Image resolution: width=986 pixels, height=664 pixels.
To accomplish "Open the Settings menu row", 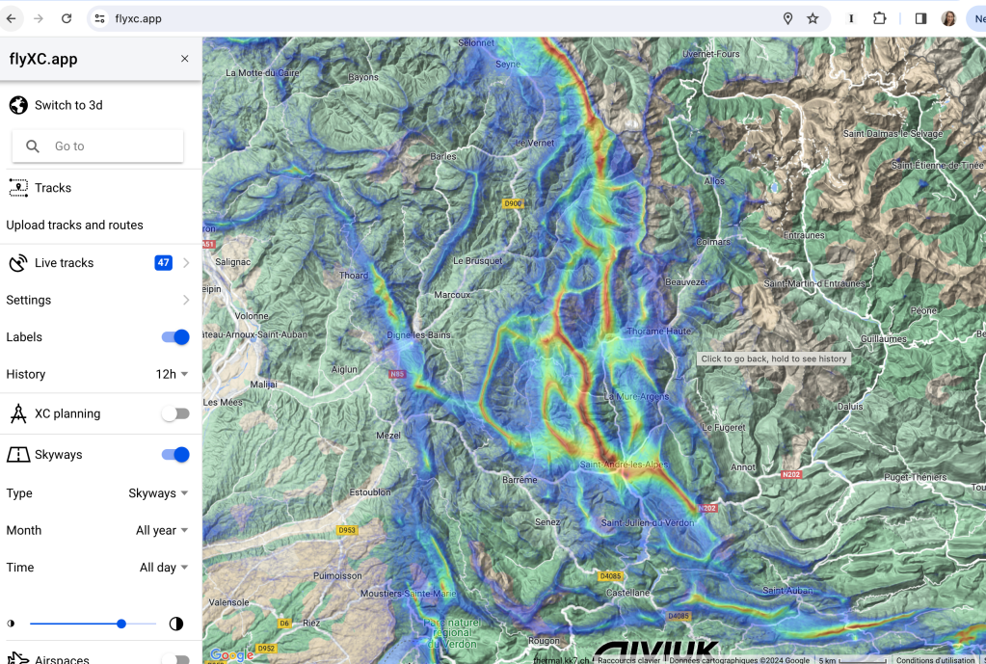I will coord(96,300).
